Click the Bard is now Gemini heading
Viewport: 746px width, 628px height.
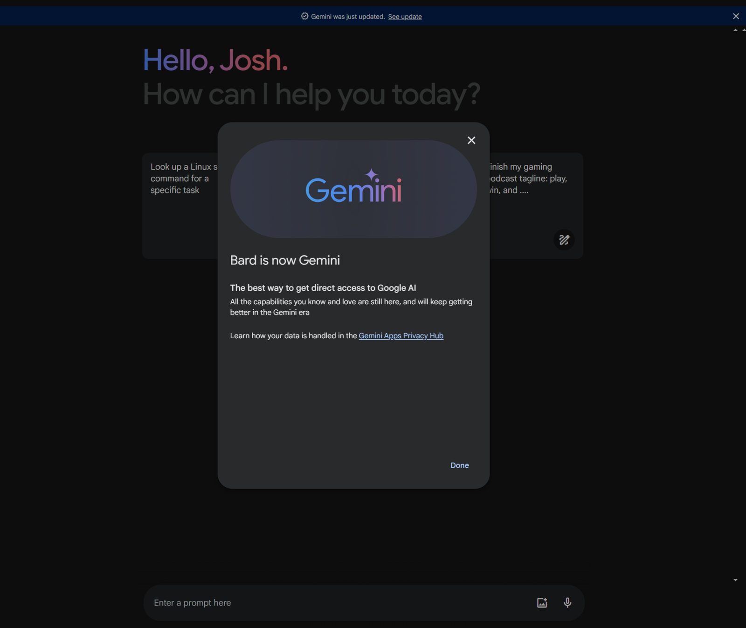(285, 260)
